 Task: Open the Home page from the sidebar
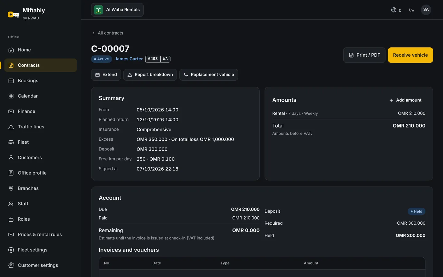coord(41,50)
